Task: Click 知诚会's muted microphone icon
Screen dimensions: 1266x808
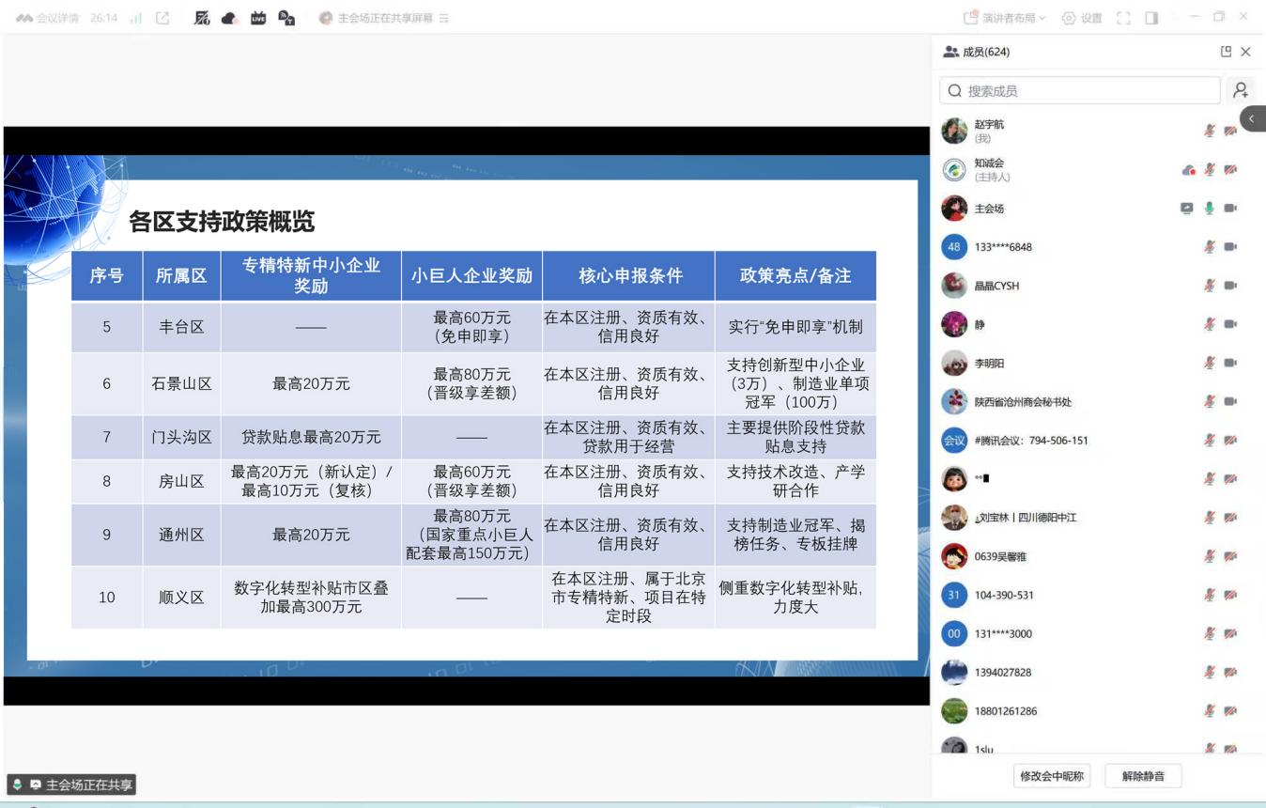Action: pos(1210,169)
